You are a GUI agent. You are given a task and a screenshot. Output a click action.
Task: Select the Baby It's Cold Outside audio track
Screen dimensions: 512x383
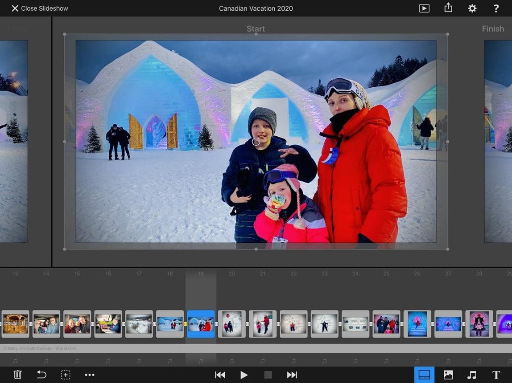256,348
